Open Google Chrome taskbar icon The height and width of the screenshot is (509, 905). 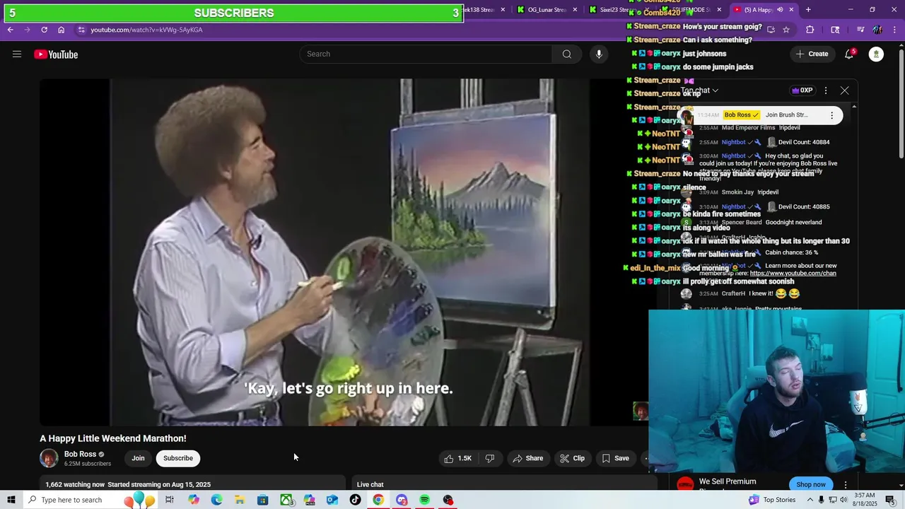click(378, 500)
